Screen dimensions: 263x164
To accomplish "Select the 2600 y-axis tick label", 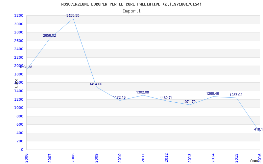I will coord(19,41).
